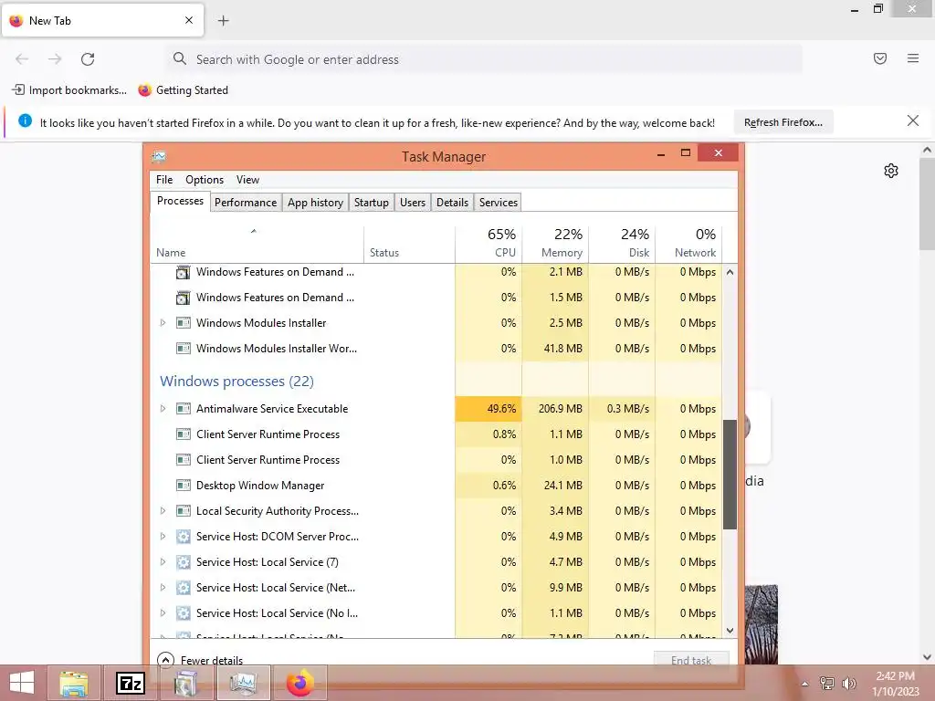Switch to the Performance tab
This screenshot has width=935, height=701.
tap(246, 202)
